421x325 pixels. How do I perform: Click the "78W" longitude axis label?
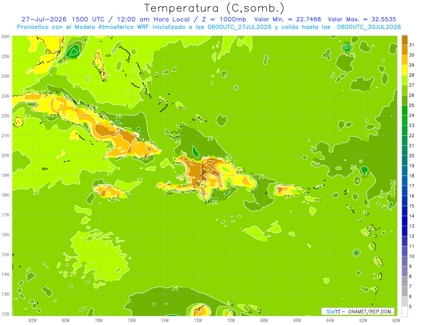click(x=99, y=320)
